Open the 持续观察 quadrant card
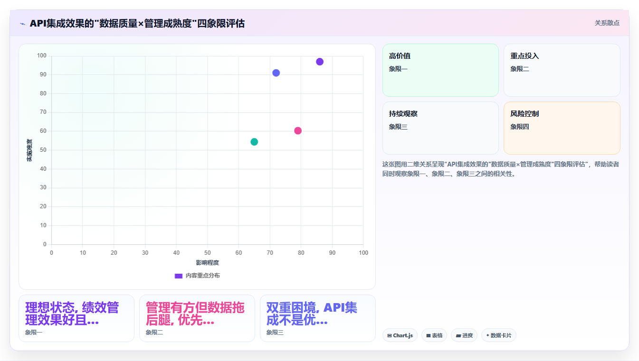 coord(440,128)
